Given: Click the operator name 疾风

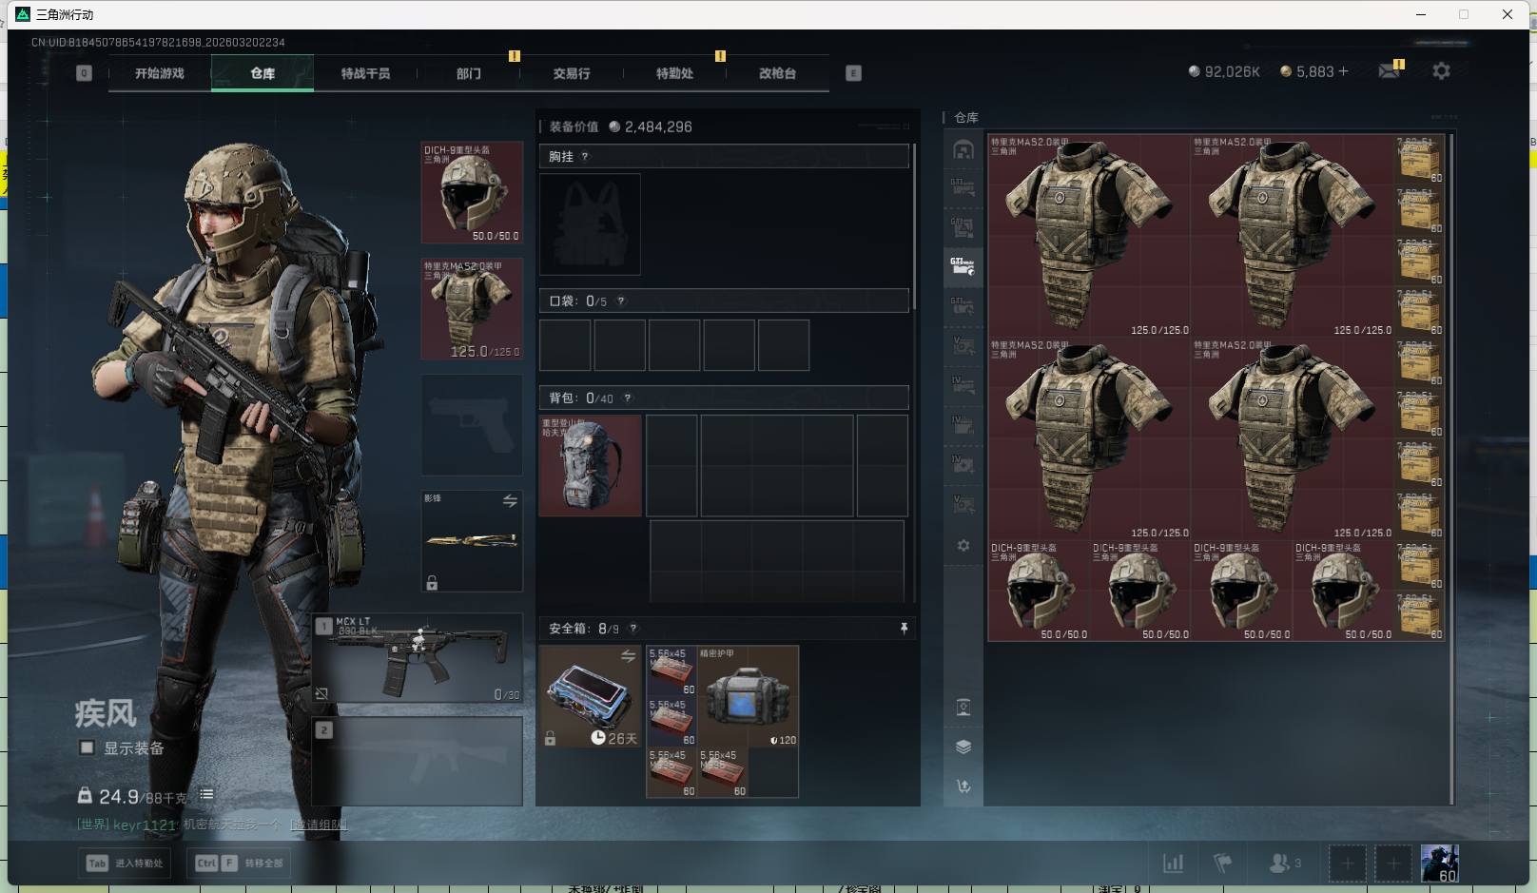Looking at the screenshot, I should [x=106, y=713].
